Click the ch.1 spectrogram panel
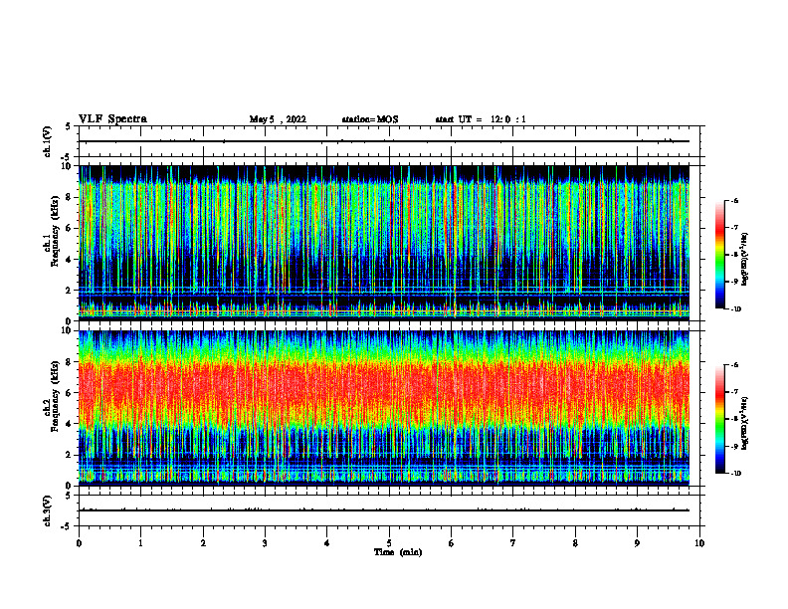 (384, 243)
